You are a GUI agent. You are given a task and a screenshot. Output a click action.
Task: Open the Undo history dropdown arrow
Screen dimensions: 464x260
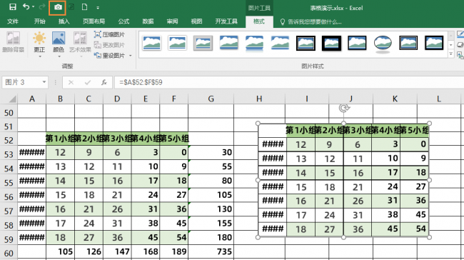[x=33, y=7]
